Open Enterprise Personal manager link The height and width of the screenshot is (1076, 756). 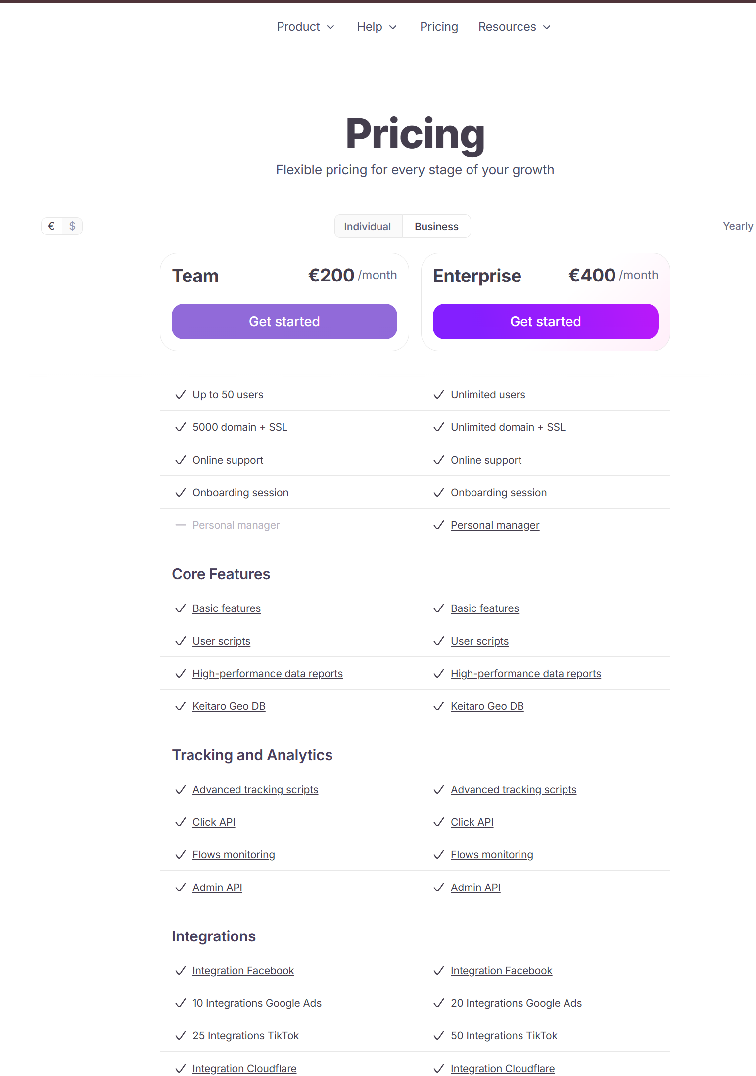[495, 525]
